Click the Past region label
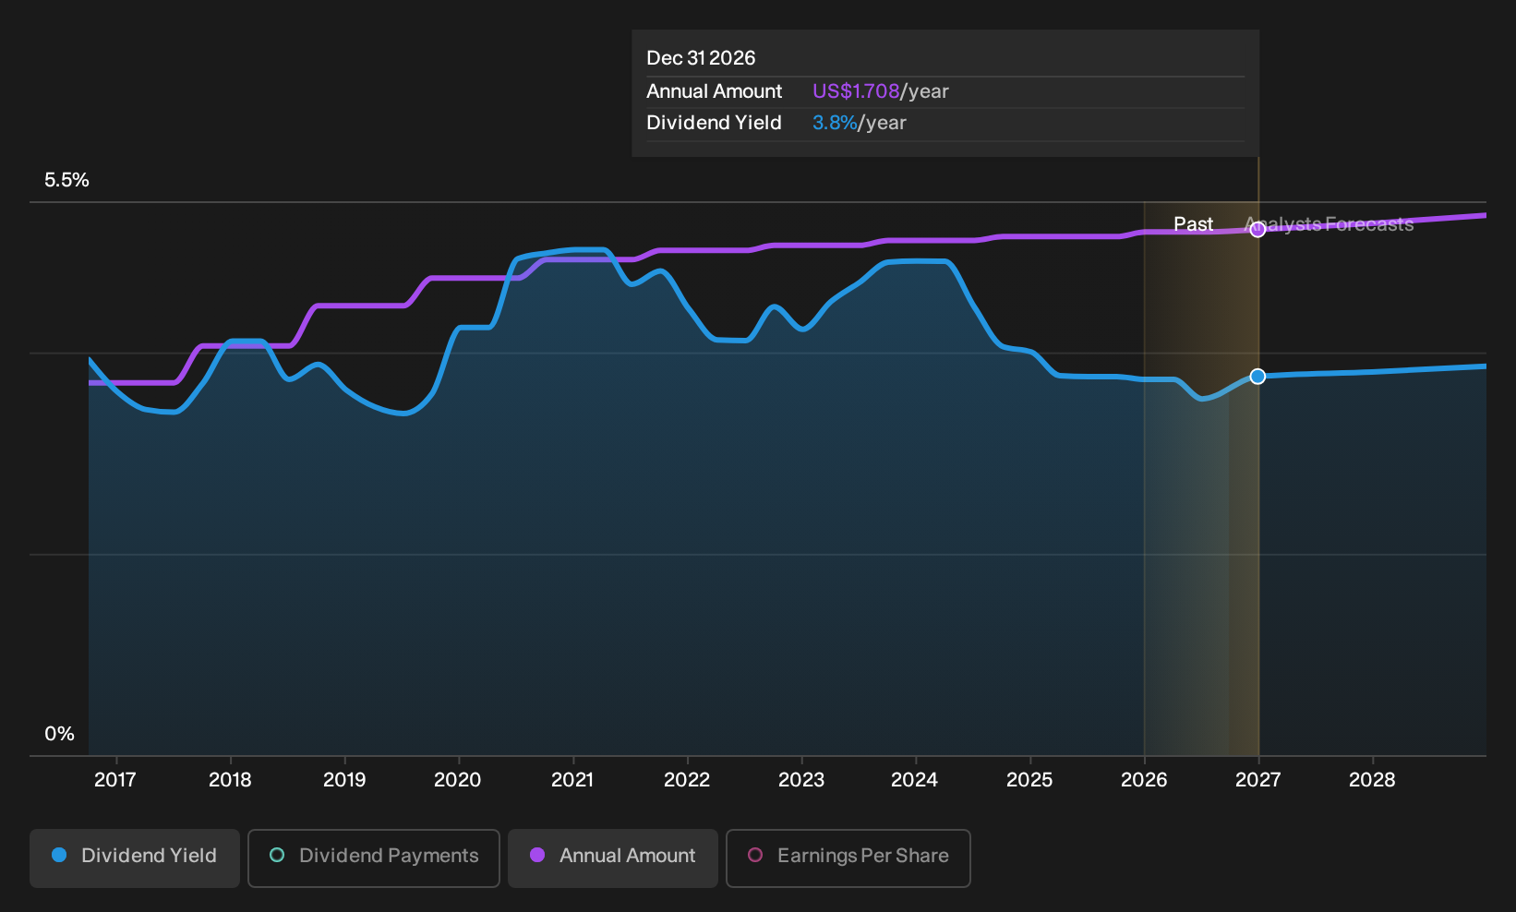The image size is (1516, 912). point(1194,224)
